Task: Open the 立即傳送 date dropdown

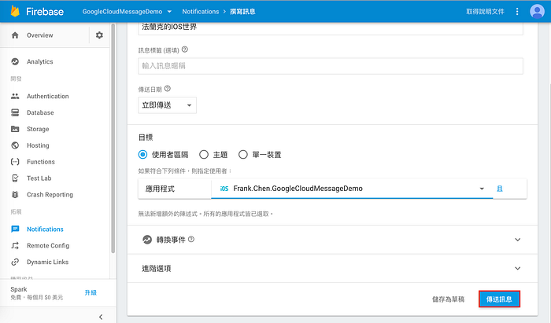Action: tap(167, 105)
